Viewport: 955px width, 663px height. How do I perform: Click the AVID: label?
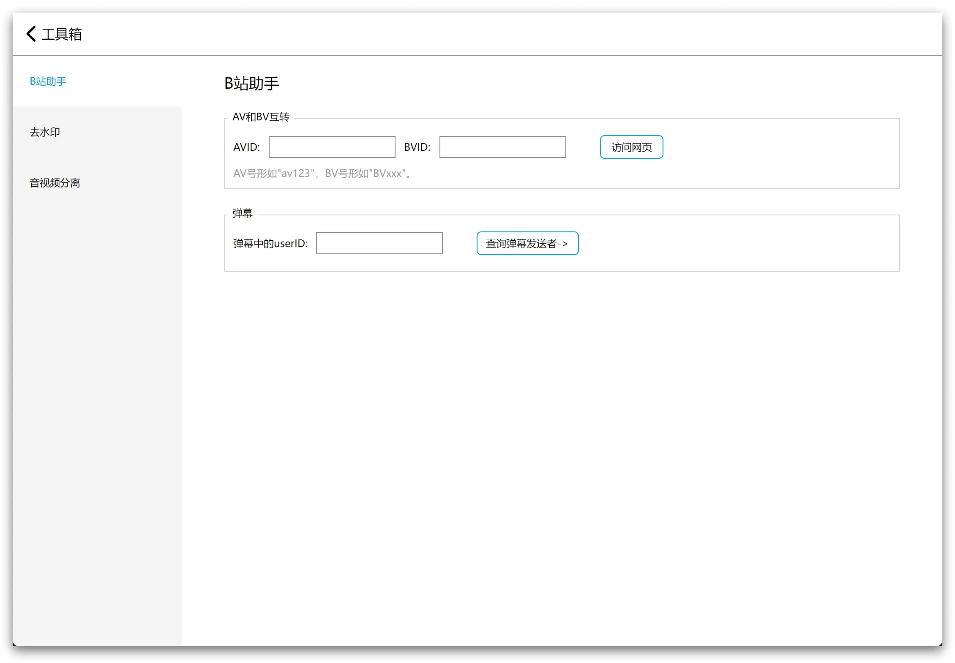coord(246,147)
